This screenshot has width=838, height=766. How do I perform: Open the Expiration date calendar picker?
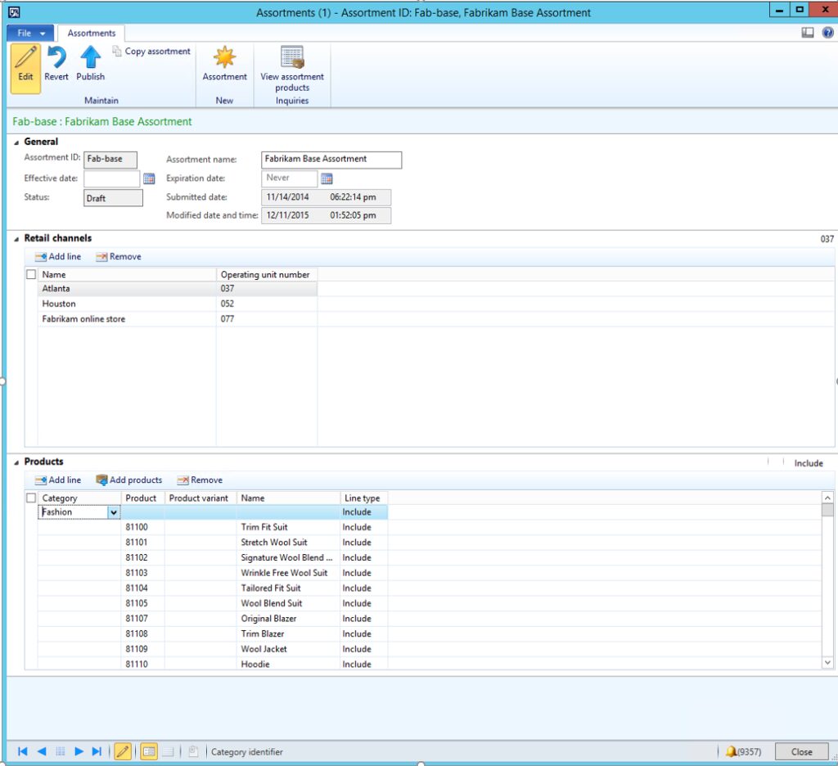coord(327,178)
